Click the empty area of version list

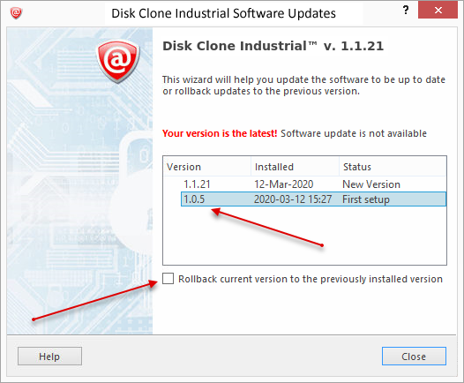304,236
